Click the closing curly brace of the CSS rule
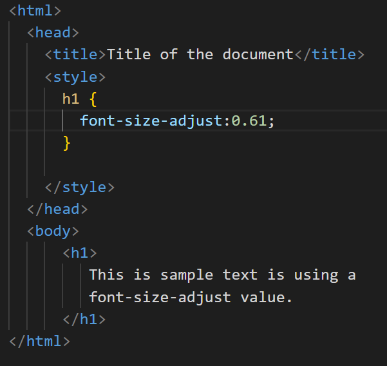Screen dimensions: 387x366 point(66,143)
